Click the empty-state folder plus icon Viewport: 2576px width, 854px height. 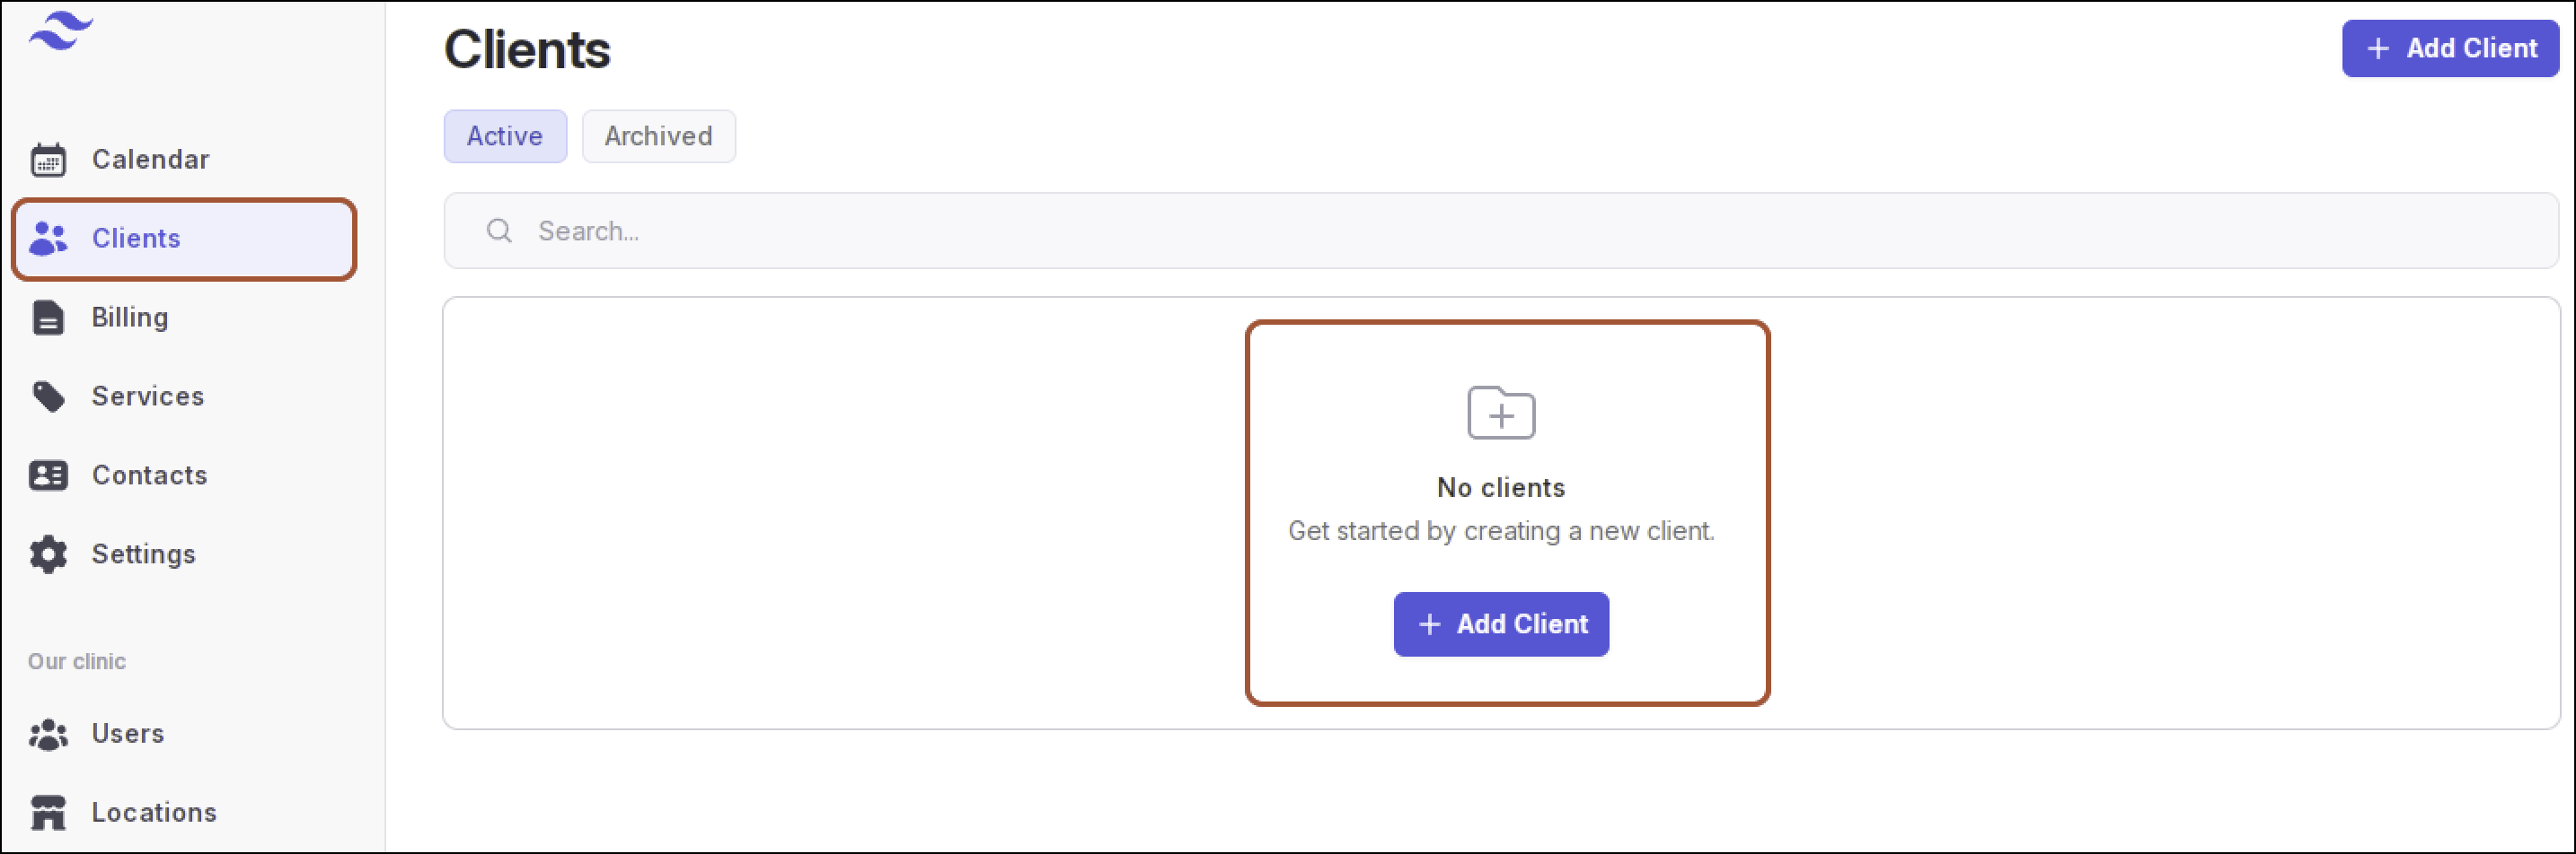pyautogui.click(x=1501, y=412)
